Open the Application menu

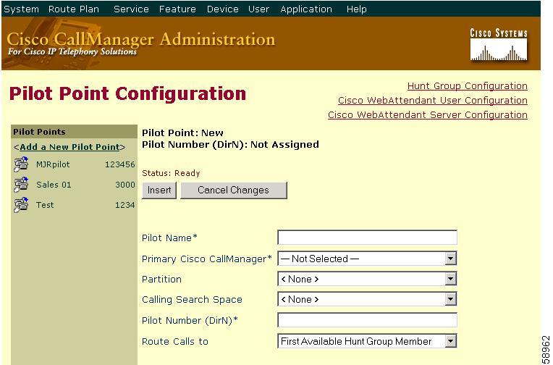click(306, 9)
